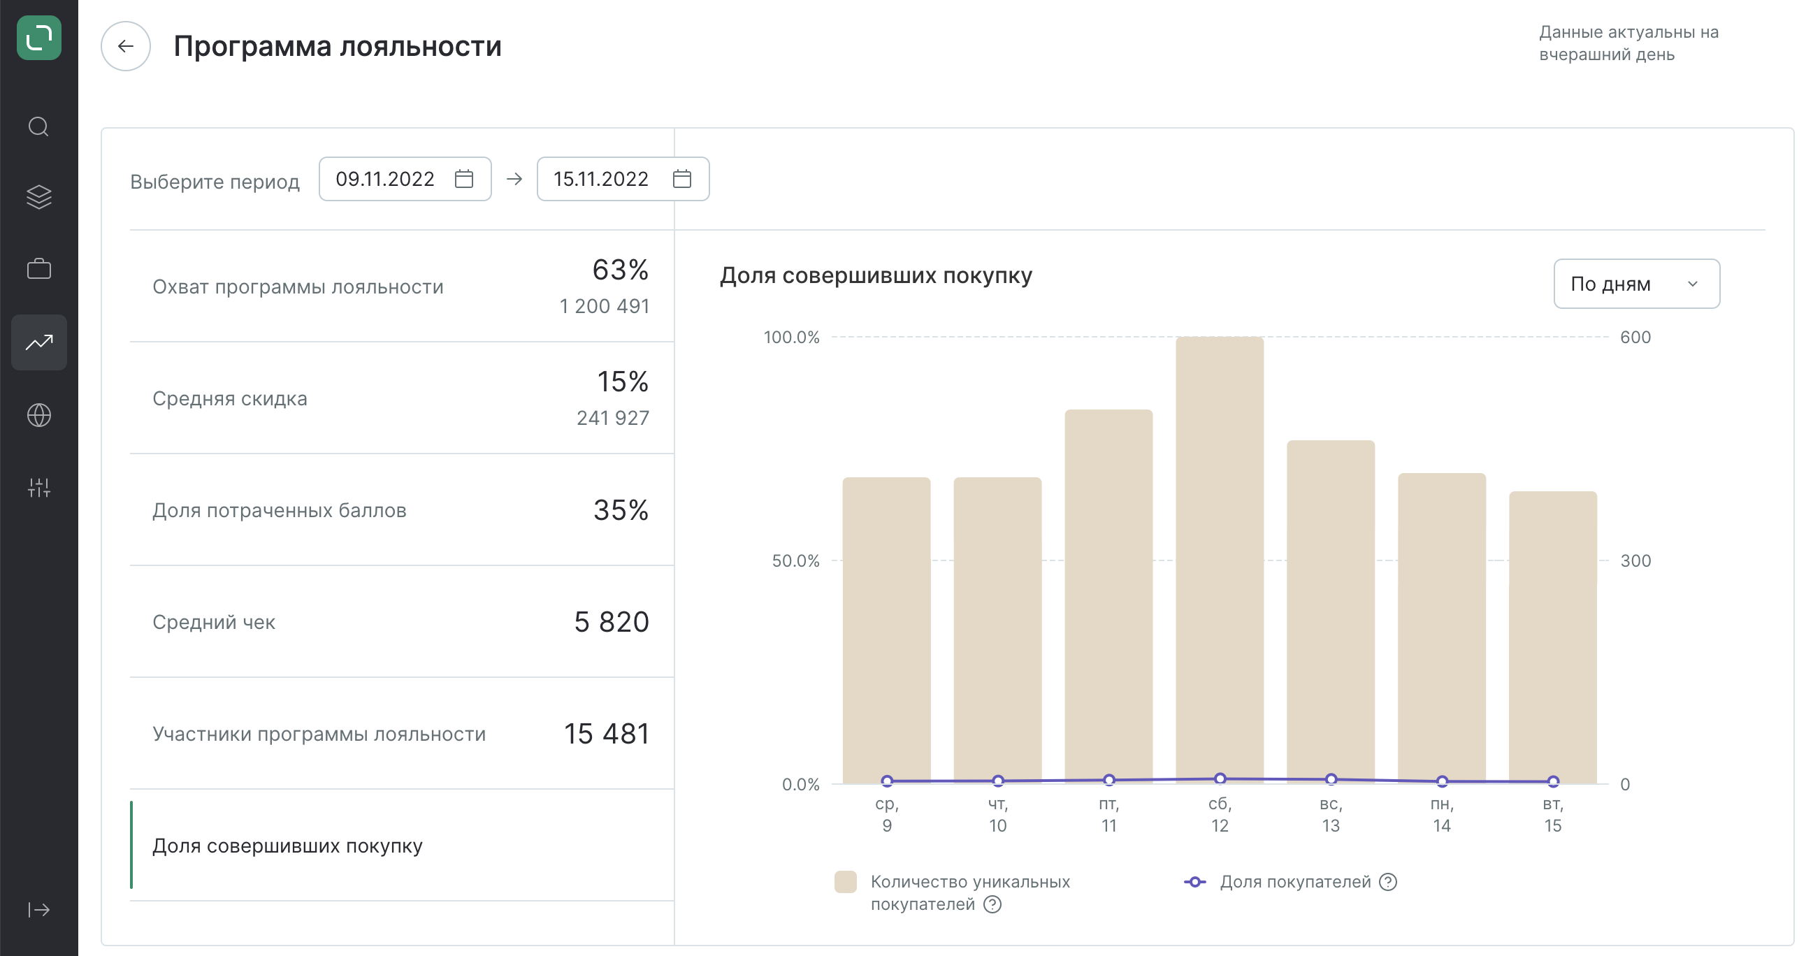Screen dimensions: 1813x956
Task: Click the bar for вт, 15
Action: click(x=1553, y=637)
